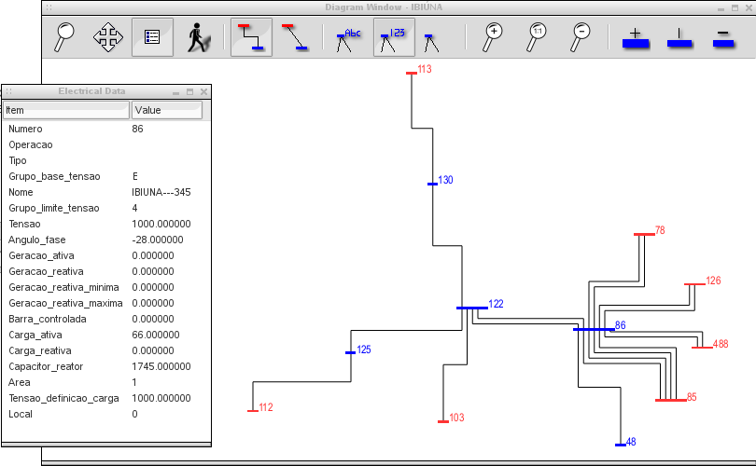
Task: Hide bus labels with plain bus icon
Action: [x=430, y=42]
